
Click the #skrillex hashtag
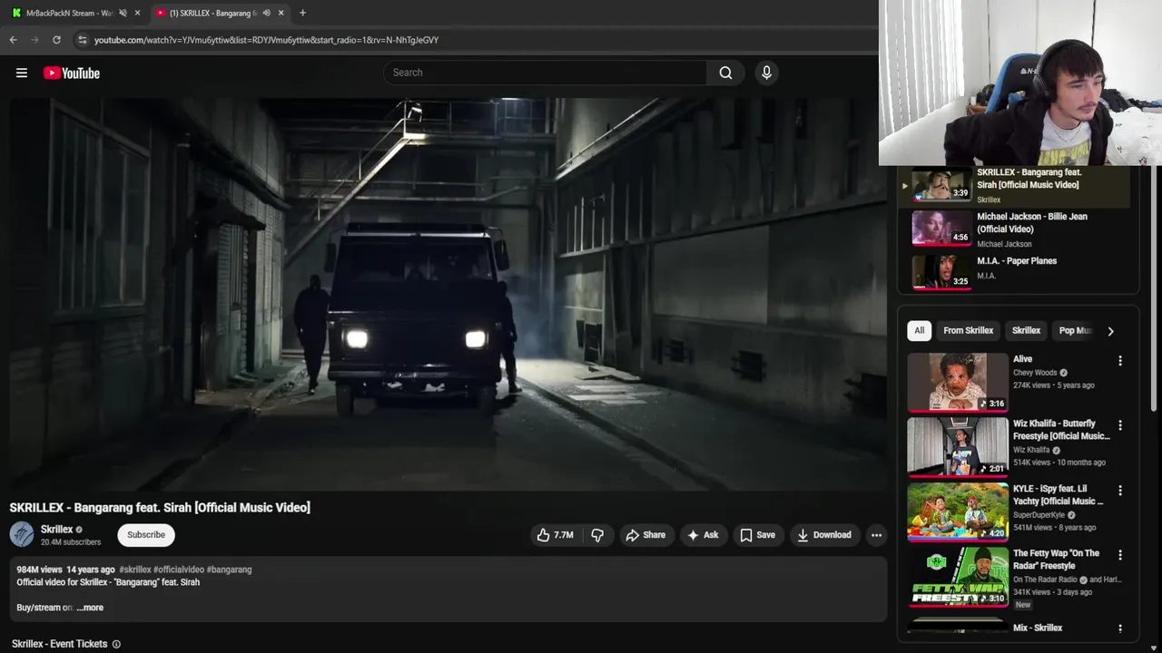pyautogui.click(x=135, y=570)
